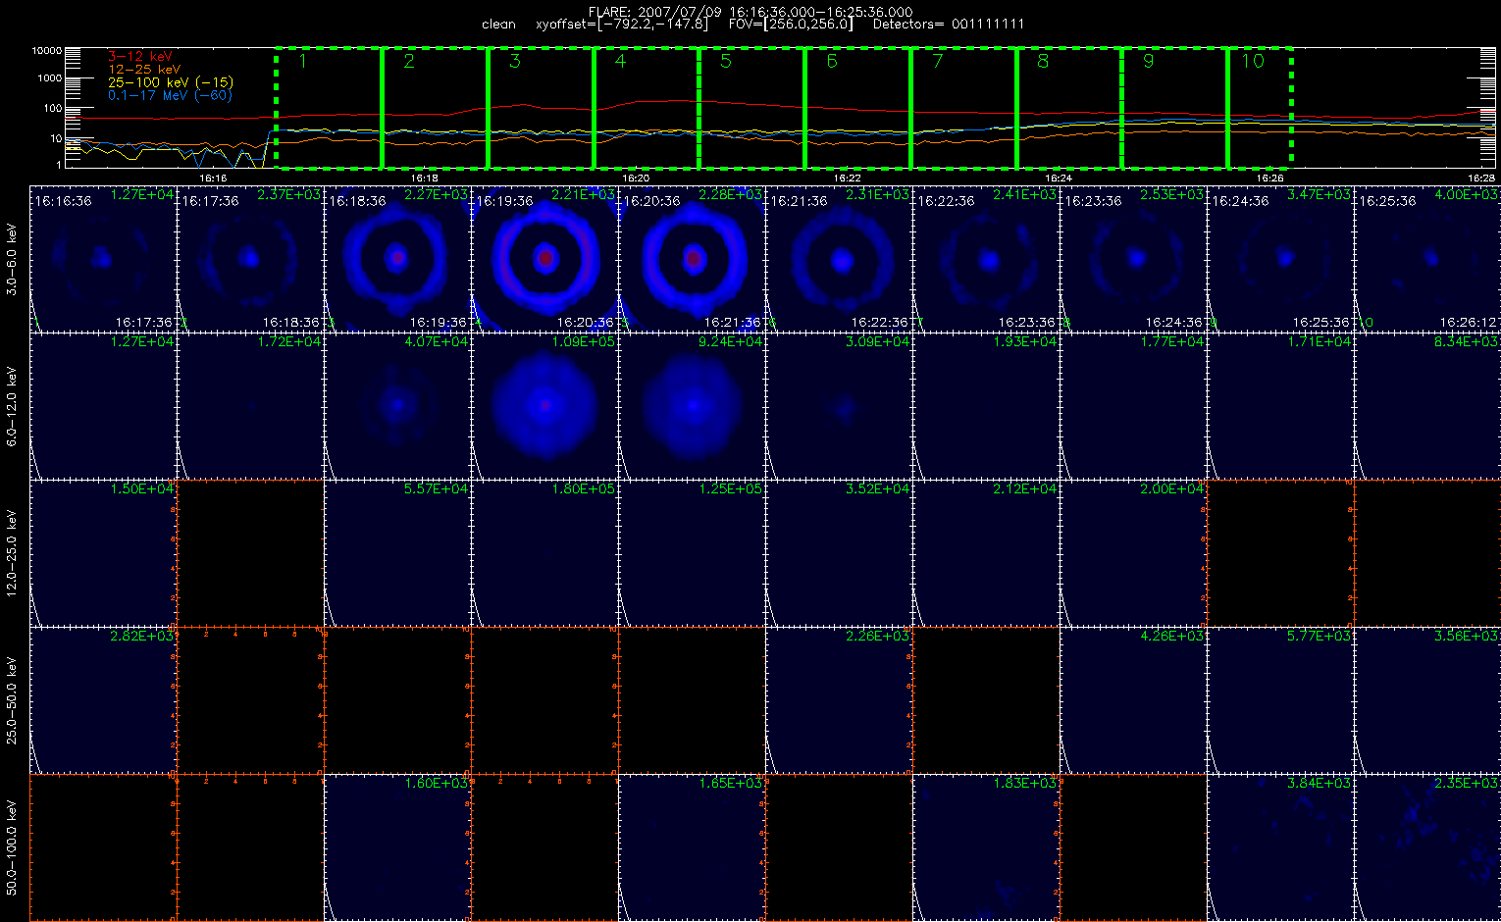Click the 3.0-6.0 keV row label
1501x922 pixels.
pyautogui.click(x=12, y=258)
